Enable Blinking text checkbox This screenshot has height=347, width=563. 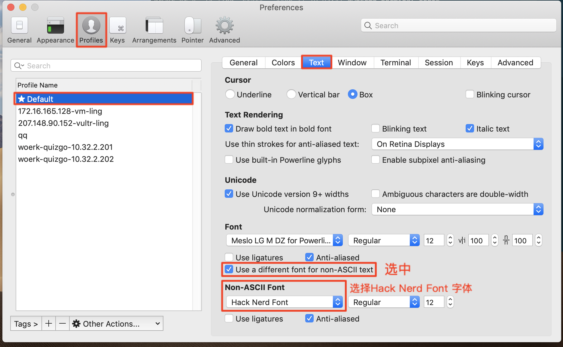376,129
